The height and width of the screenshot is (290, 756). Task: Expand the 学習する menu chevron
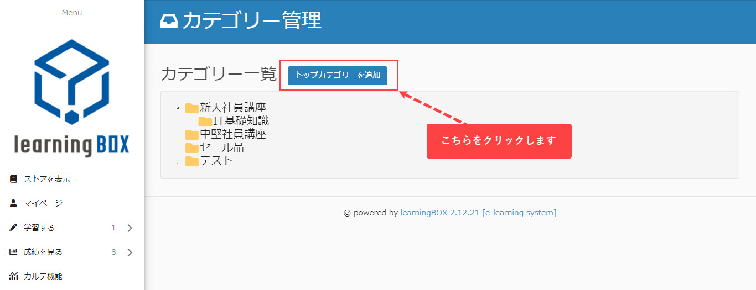130,228
